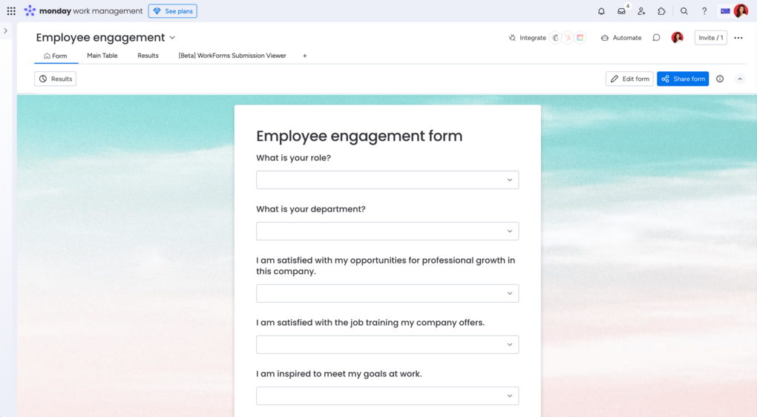This screenshot has width=757, height=417.
Task: Open the Automate button
Action: (621, 38)
